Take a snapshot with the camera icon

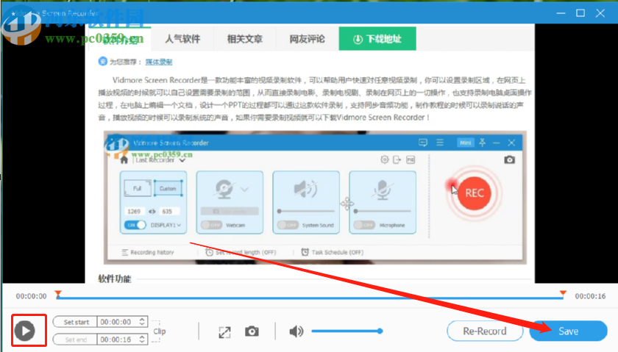pyautogui.click(x=252, y=331)
